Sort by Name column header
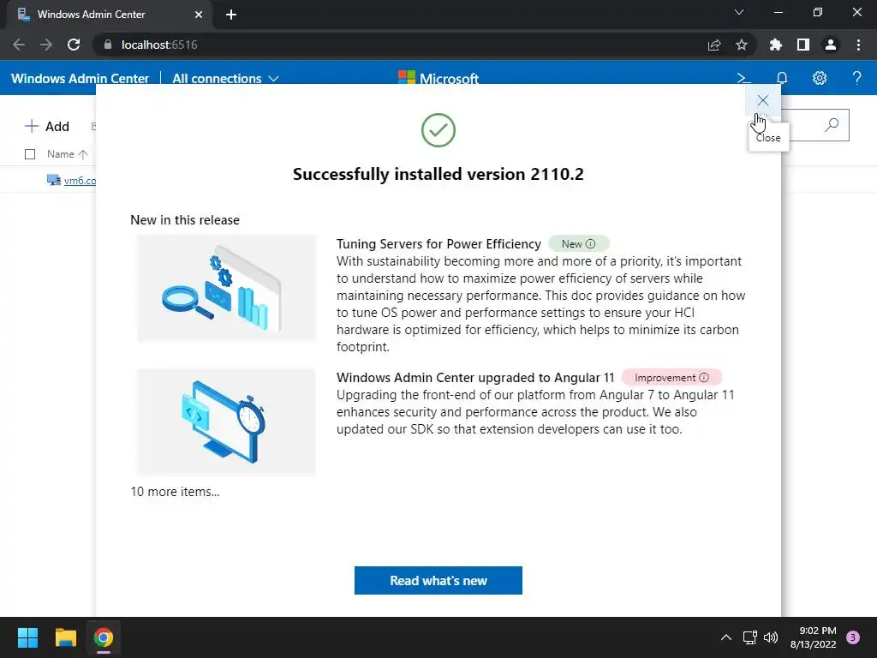 (67, 154)
